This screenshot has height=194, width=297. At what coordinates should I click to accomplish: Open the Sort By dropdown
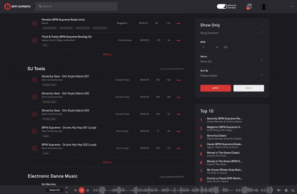(231, 75)
